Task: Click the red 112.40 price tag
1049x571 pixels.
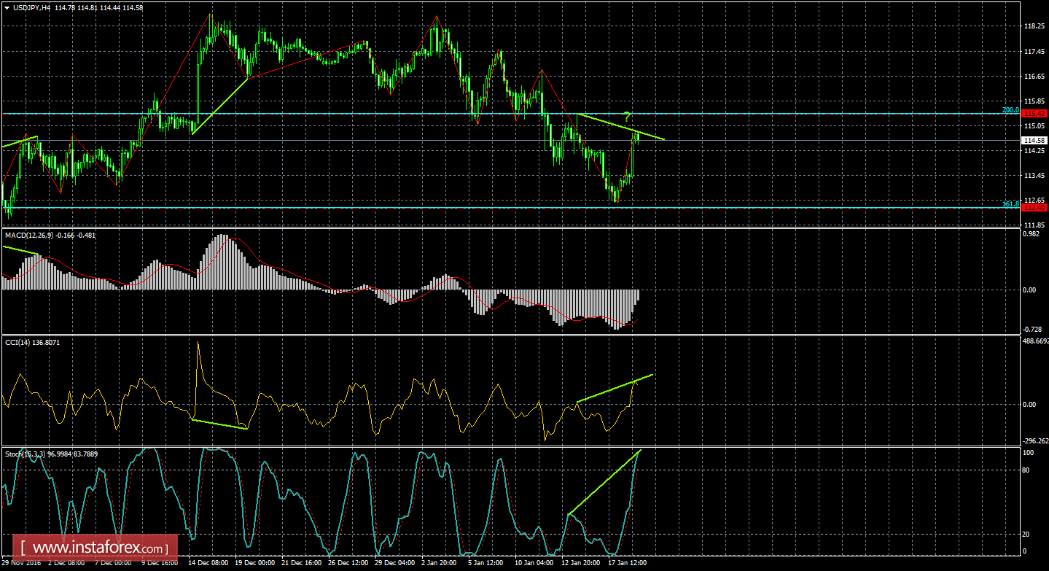Action: point(1034,207)
